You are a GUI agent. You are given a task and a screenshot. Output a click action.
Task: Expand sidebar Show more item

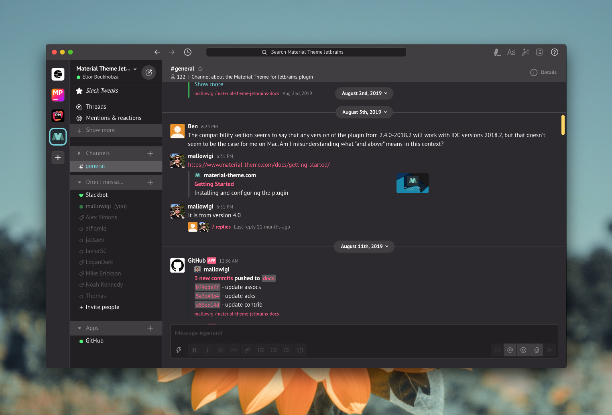pos(116,130)
